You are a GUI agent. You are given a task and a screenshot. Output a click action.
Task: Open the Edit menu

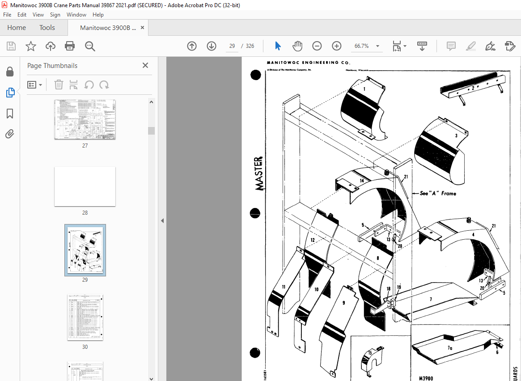pos(22,15)
